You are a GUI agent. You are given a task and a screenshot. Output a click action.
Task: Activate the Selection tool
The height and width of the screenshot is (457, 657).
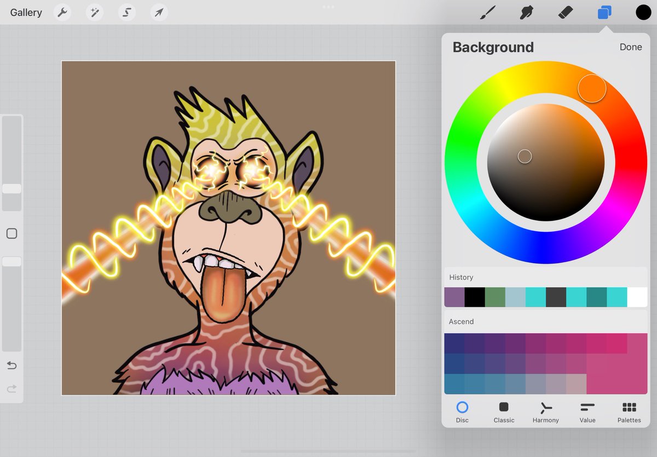coord(127,12)
